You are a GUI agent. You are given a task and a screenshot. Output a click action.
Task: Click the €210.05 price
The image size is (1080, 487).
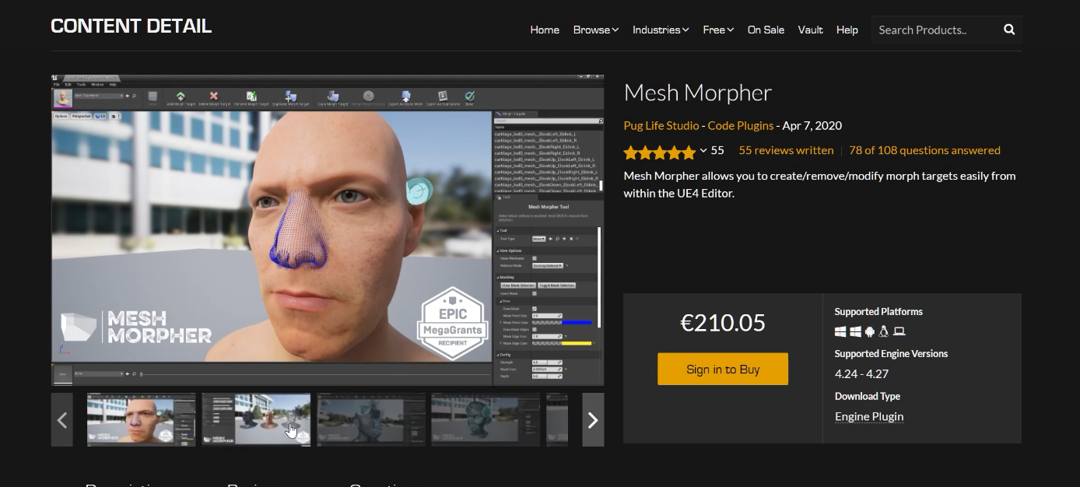coord(723,323)
